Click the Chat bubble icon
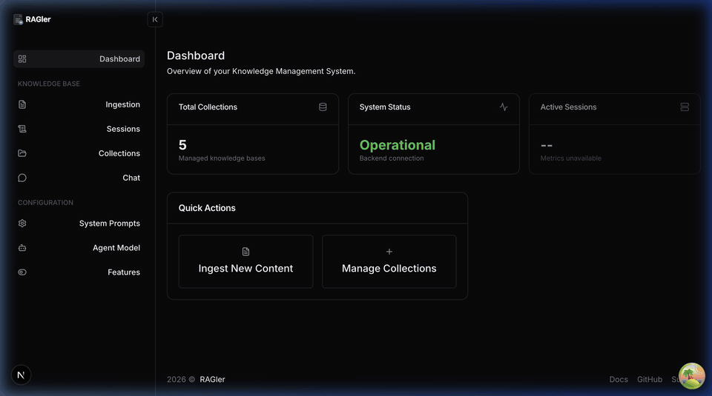Viewport: 712px width, 396px height. pyautogui.click(x=22, y=178)
